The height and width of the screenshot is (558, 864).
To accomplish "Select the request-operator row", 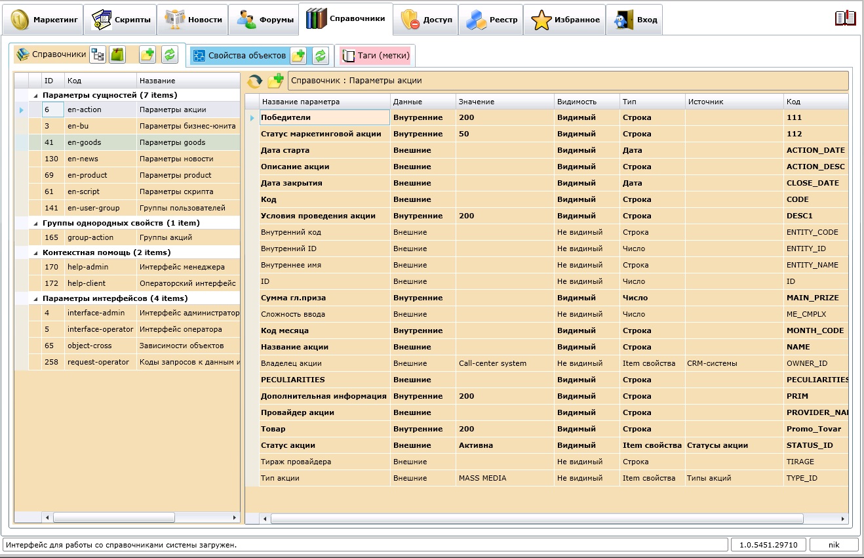I will pos(127,362).
